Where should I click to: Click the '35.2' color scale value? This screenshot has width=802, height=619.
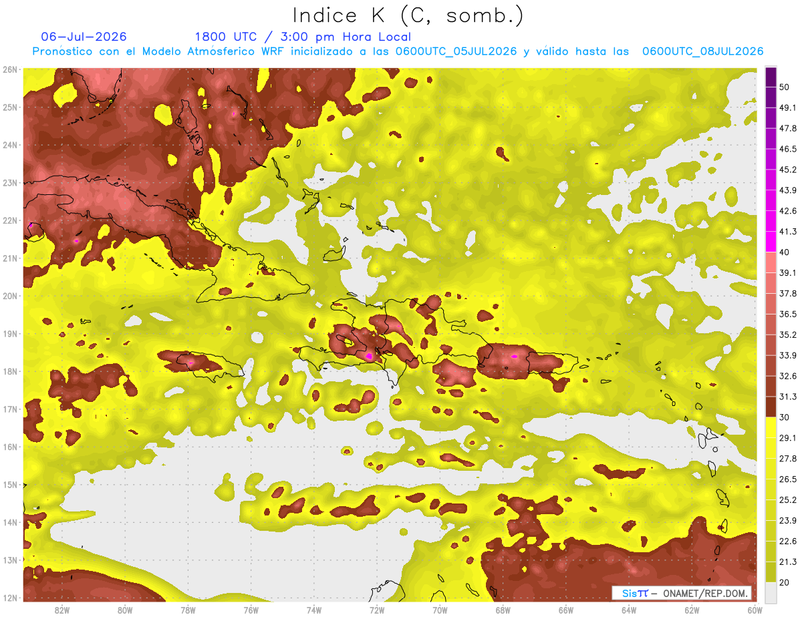click(788, 335)
